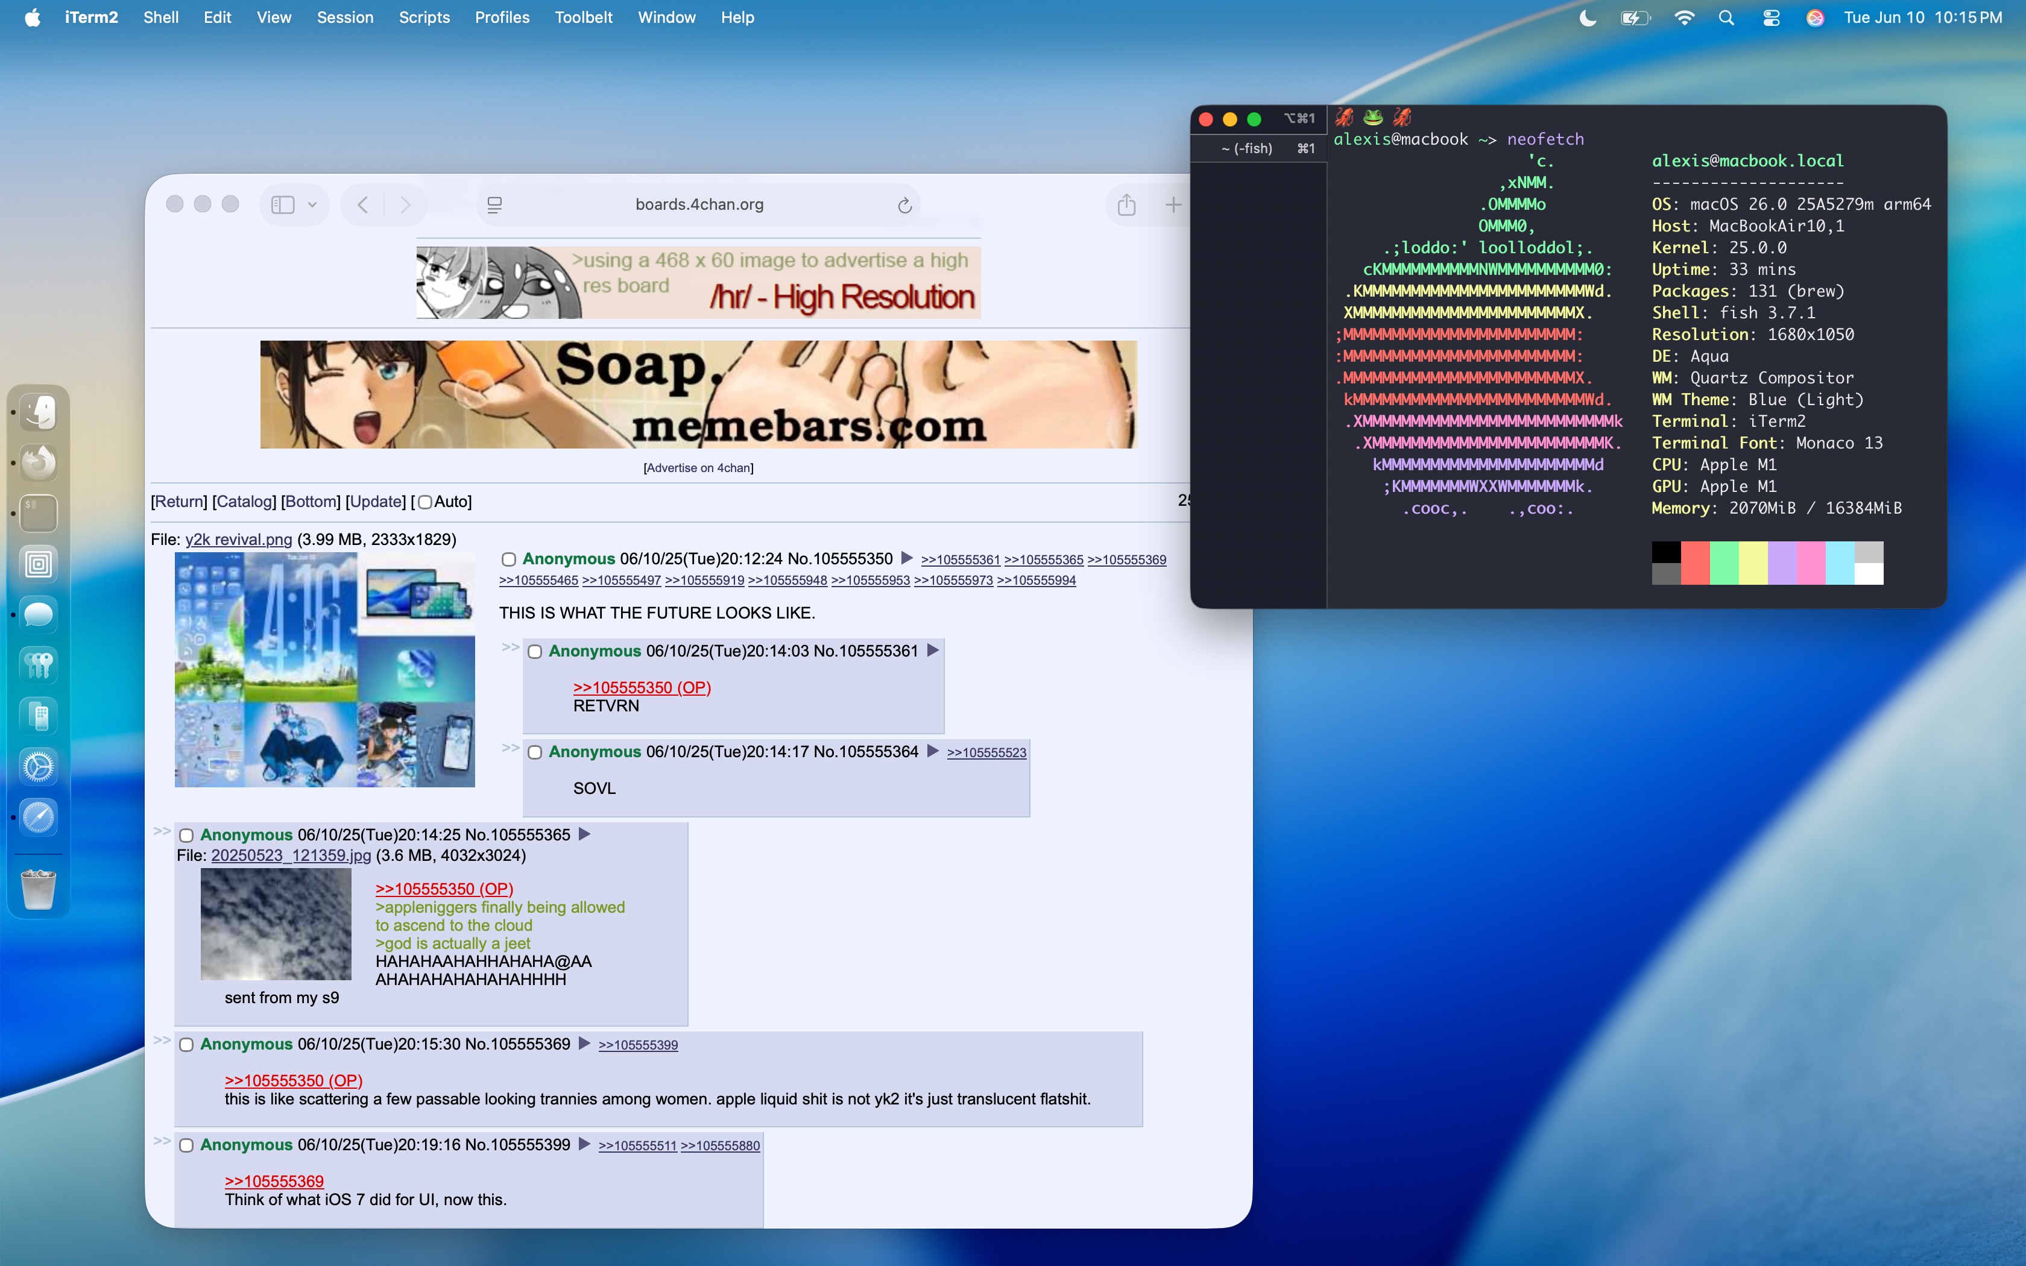Viewport: 2026px width, 1266px height.
Task: Expand the y2k revival collage thumbnail
Action: 325,669
